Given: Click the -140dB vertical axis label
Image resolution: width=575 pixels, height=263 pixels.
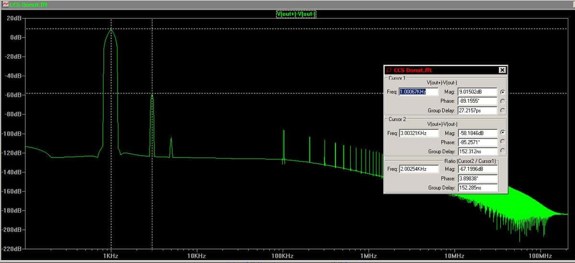Looking at the screenshot, I should (12, 172).
